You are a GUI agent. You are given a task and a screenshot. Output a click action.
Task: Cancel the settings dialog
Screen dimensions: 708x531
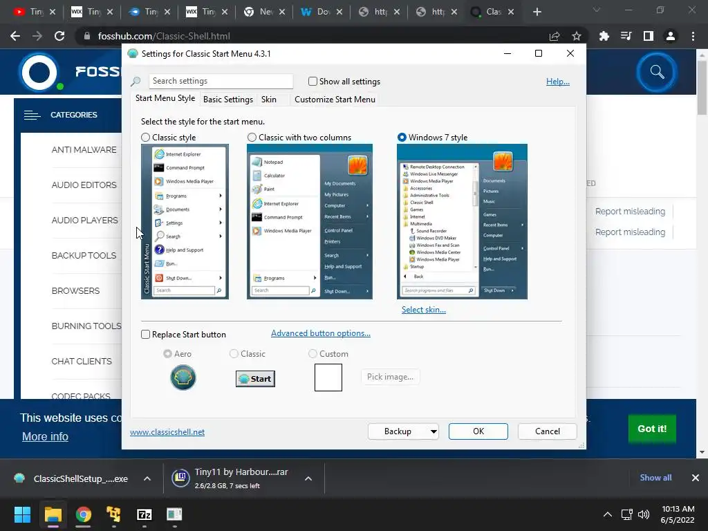(x=548, y=431)
